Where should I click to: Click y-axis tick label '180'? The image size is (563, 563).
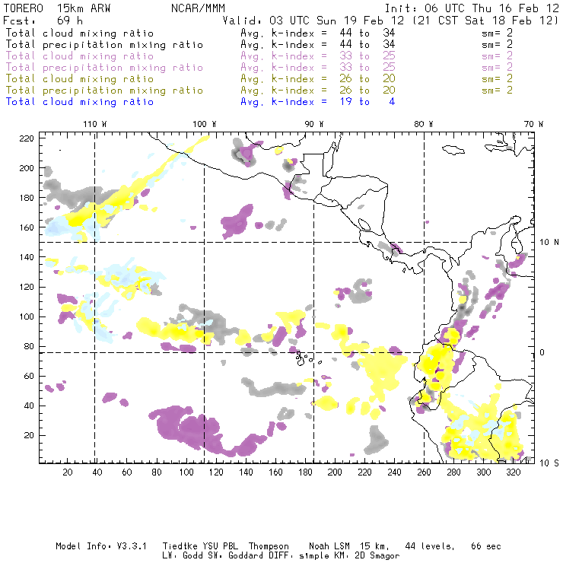[27, 198]
